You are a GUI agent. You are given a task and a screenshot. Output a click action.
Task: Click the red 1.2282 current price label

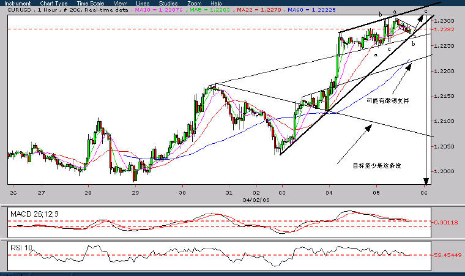tap(444, 29)
